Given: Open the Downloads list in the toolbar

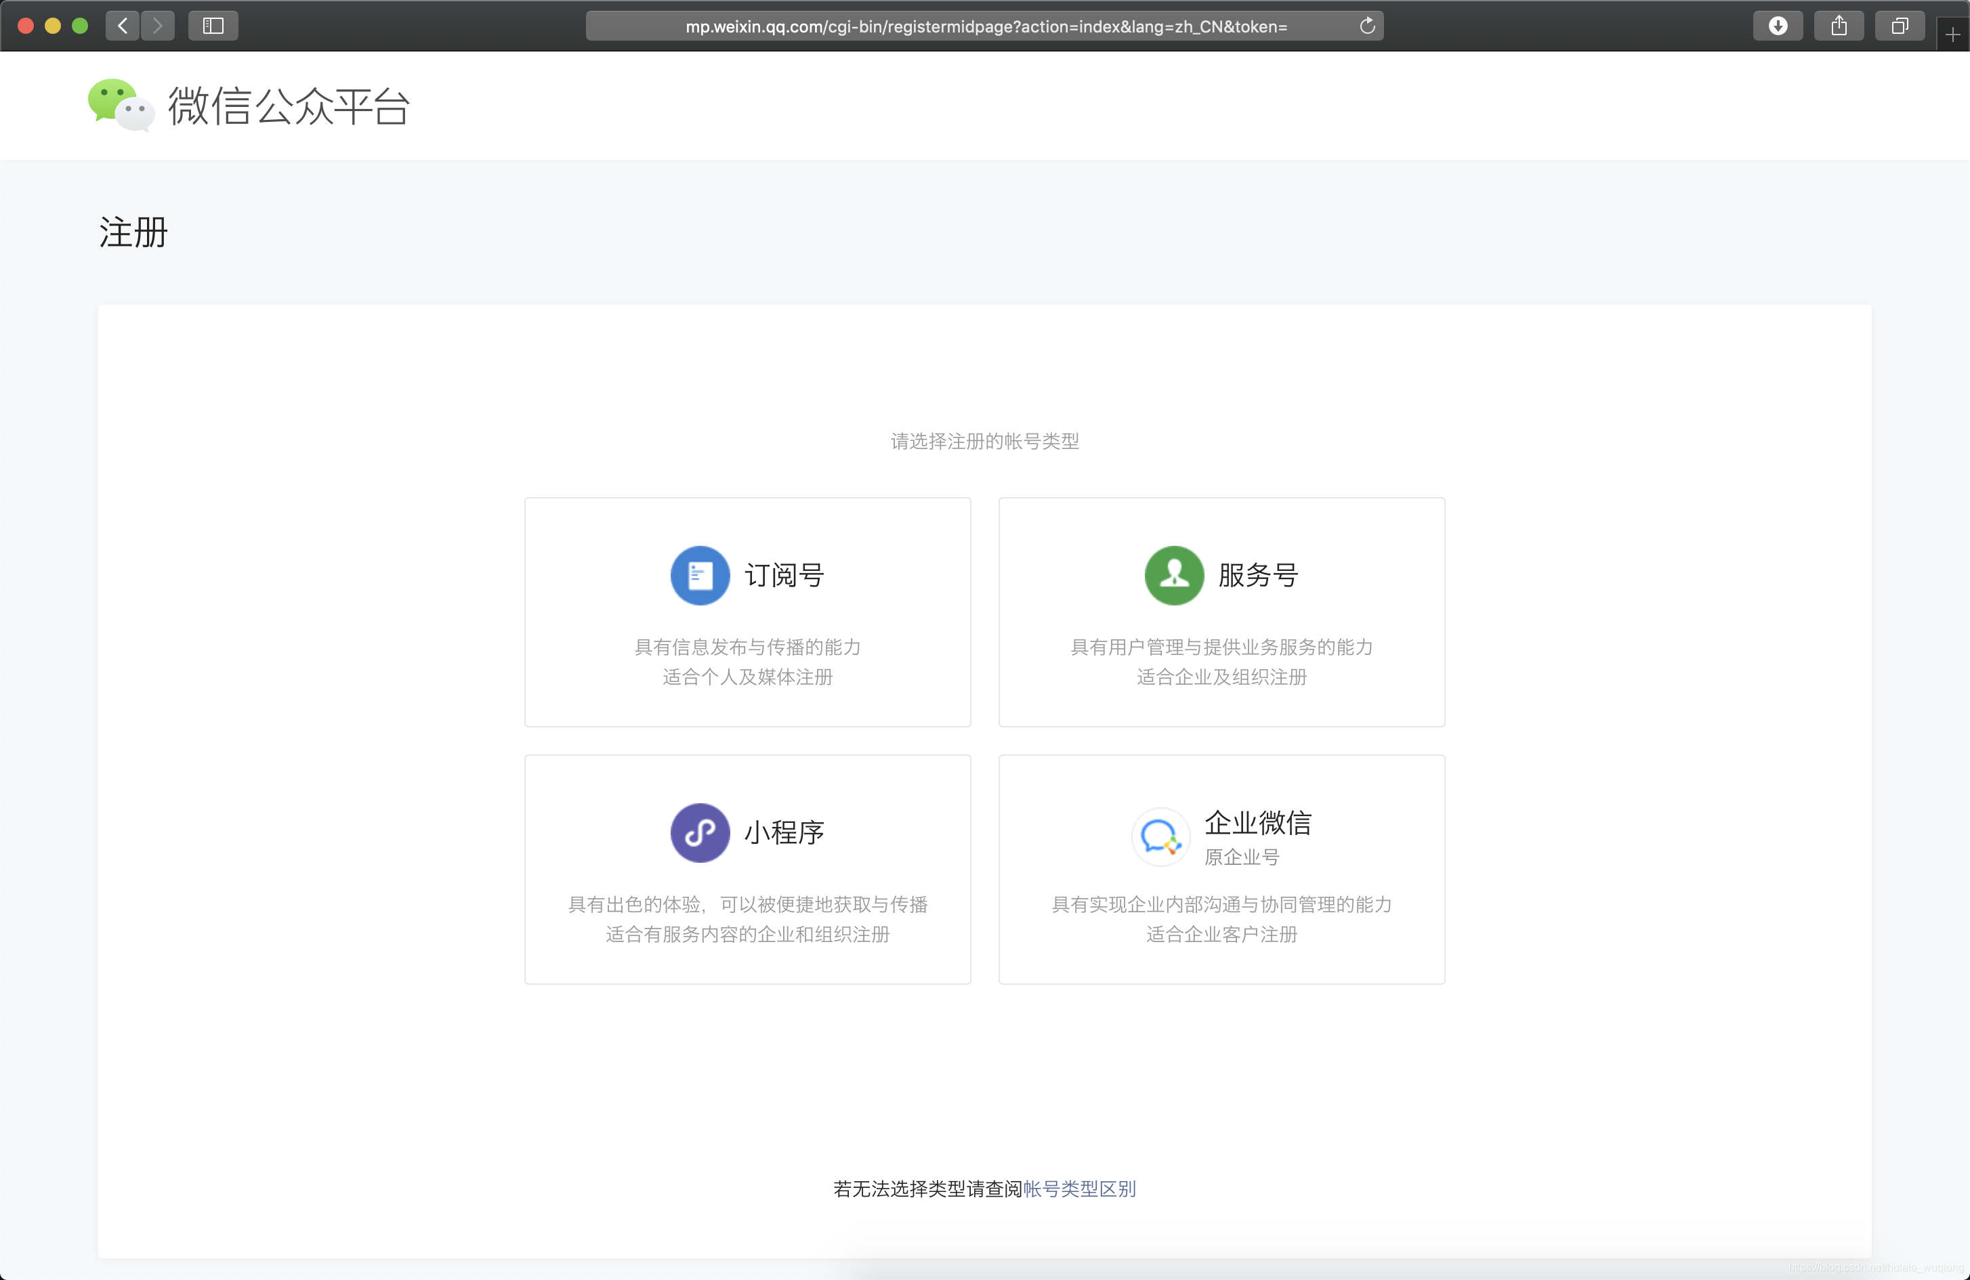Looking at the screenshot, I should [x=1778, y=25].
